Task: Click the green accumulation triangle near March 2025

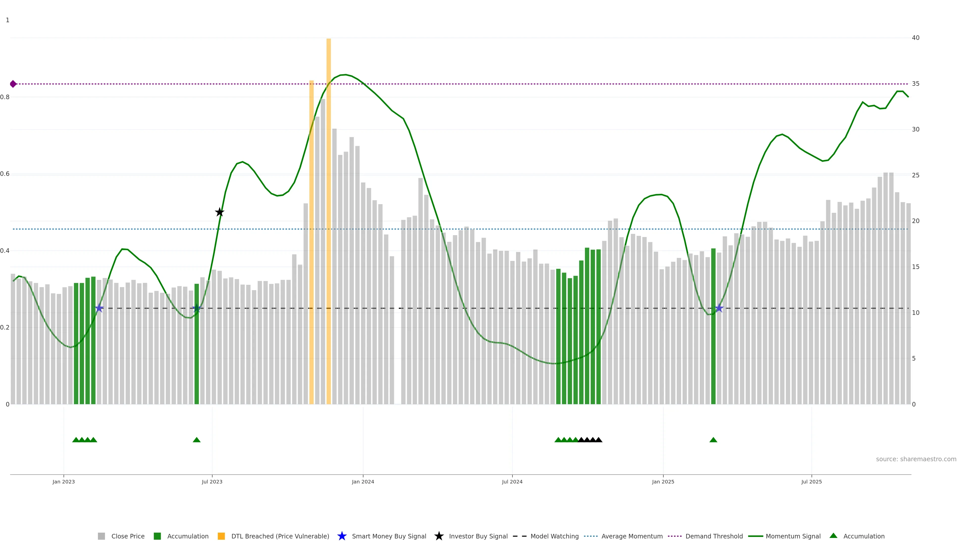Action: tap(713, 440)
